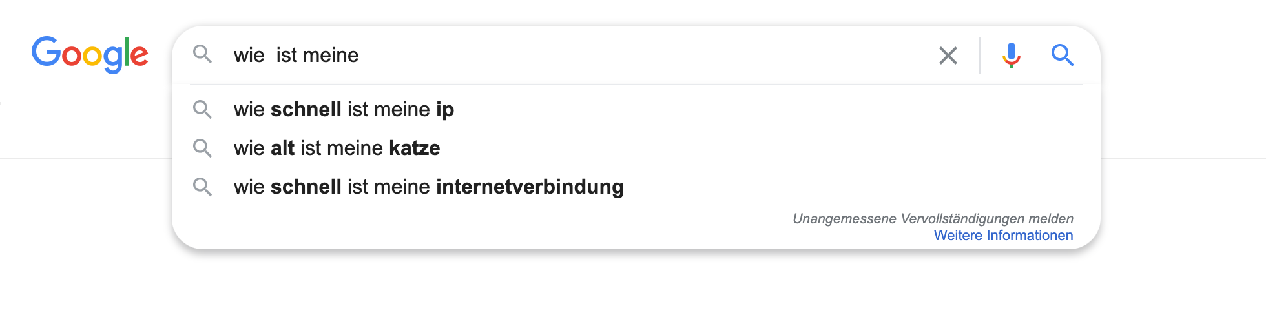Click the typed text 'wie ist meine'
1266x315 pixels.
(x=296, y=56)
